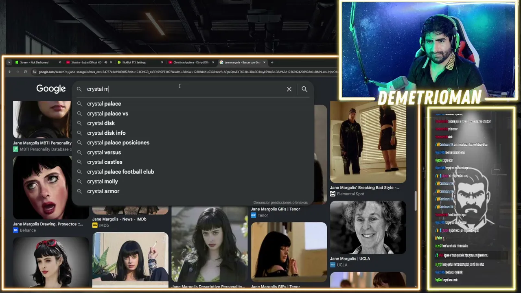The width and height of the screenshot is (521, 293).
Task: Close the jane margolis search tab
Action: click(264, 62)
